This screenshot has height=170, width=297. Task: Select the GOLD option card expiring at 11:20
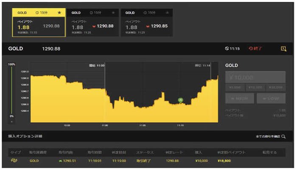coord(92,23)
